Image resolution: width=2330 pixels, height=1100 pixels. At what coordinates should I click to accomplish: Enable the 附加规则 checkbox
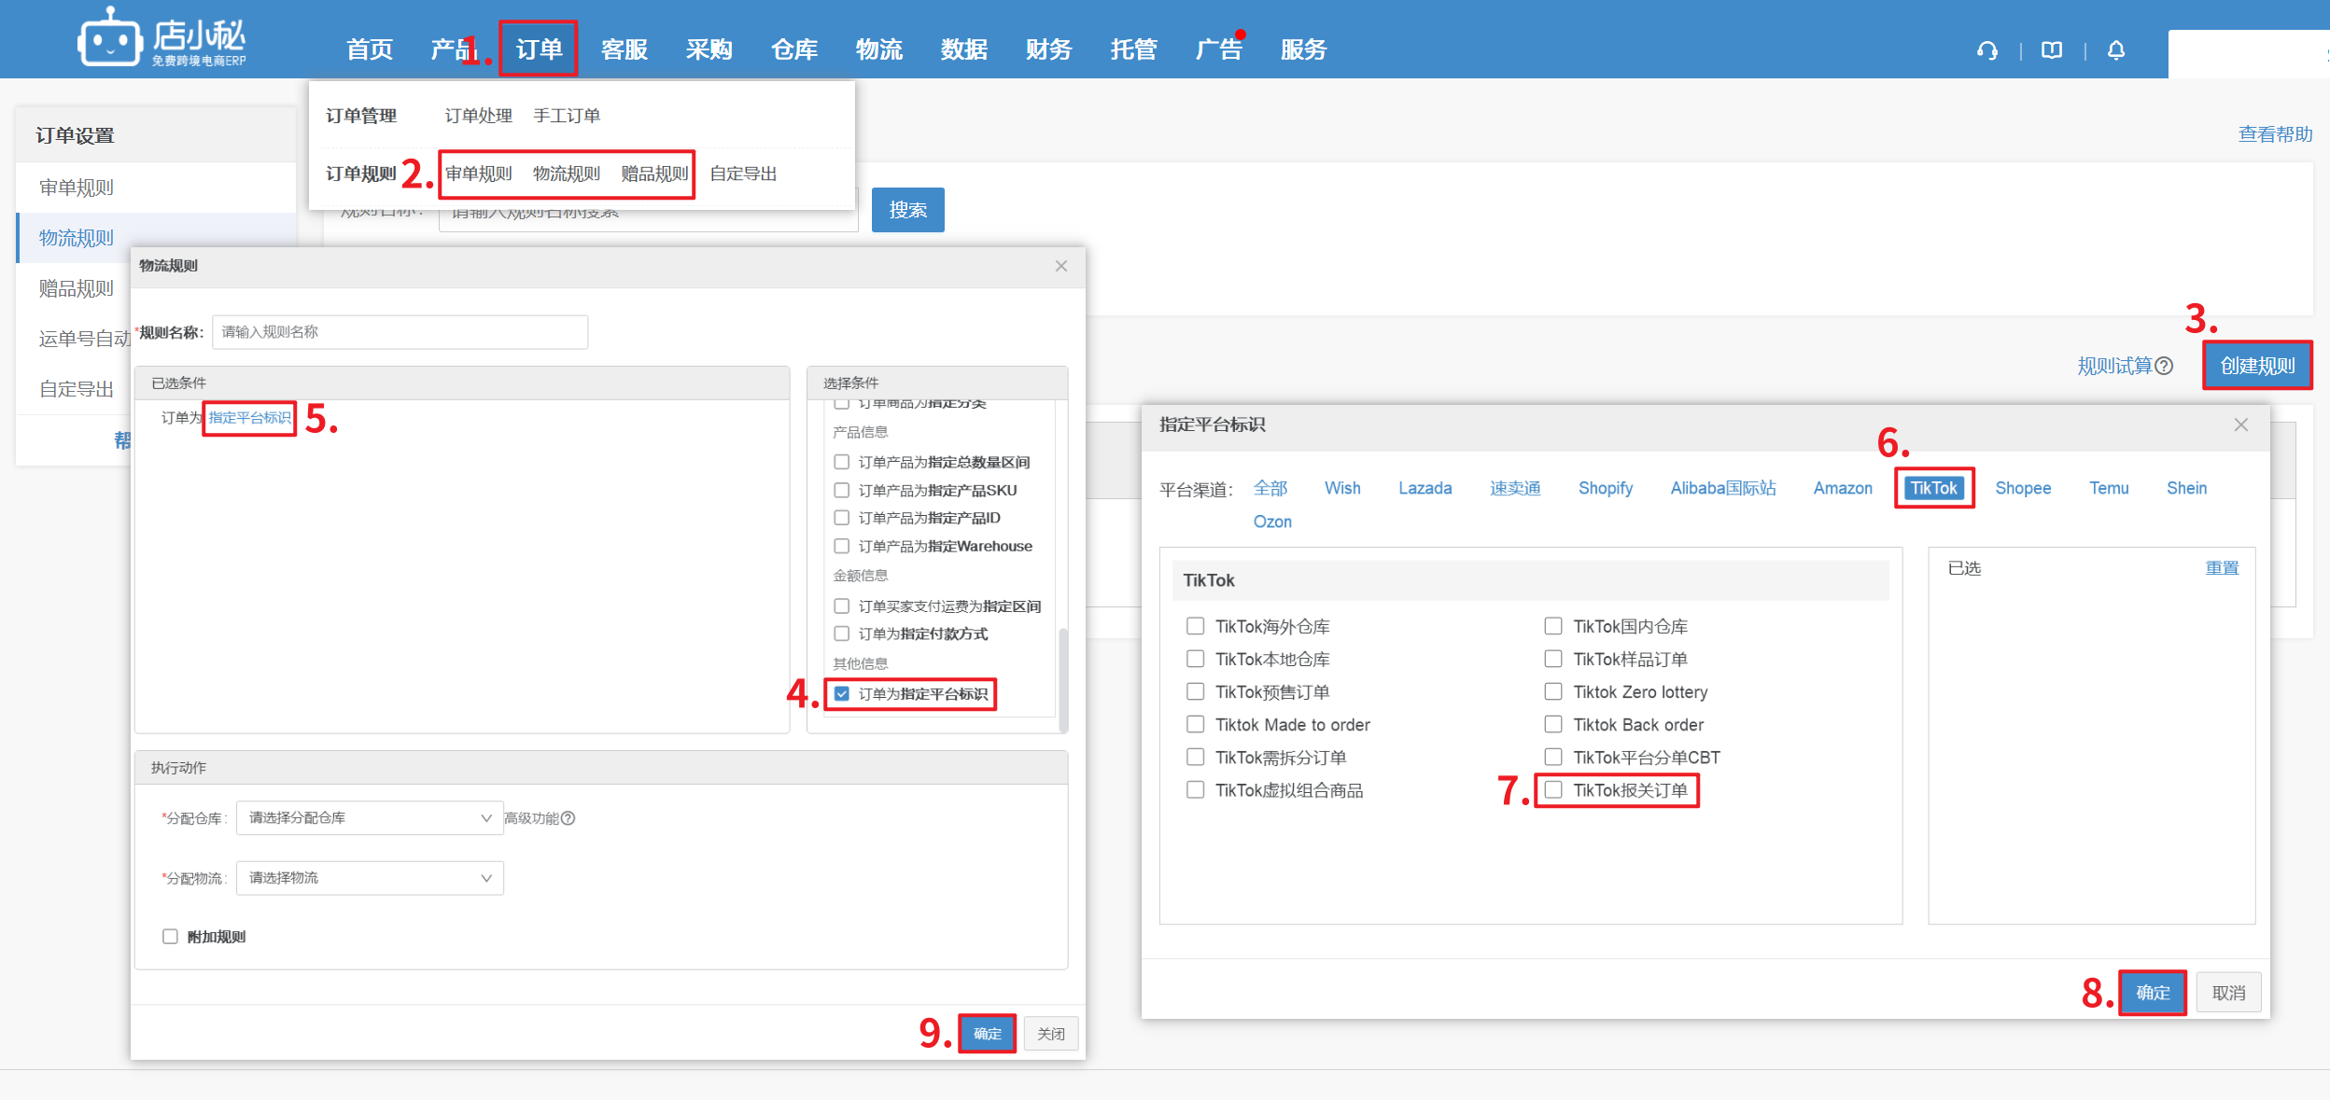(x=170, y=937)
